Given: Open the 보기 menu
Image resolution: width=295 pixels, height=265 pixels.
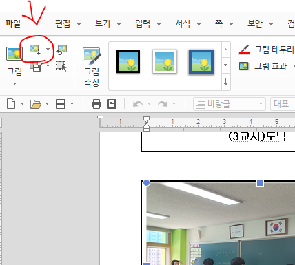Looking at the screenshot, I should coord(103,23).
